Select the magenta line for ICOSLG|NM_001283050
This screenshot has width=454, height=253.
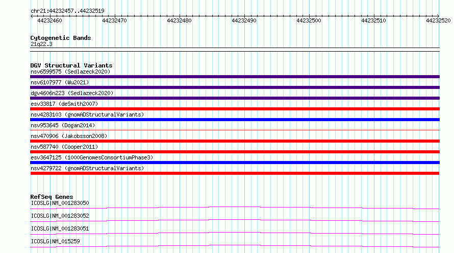(x=235, y=208)
